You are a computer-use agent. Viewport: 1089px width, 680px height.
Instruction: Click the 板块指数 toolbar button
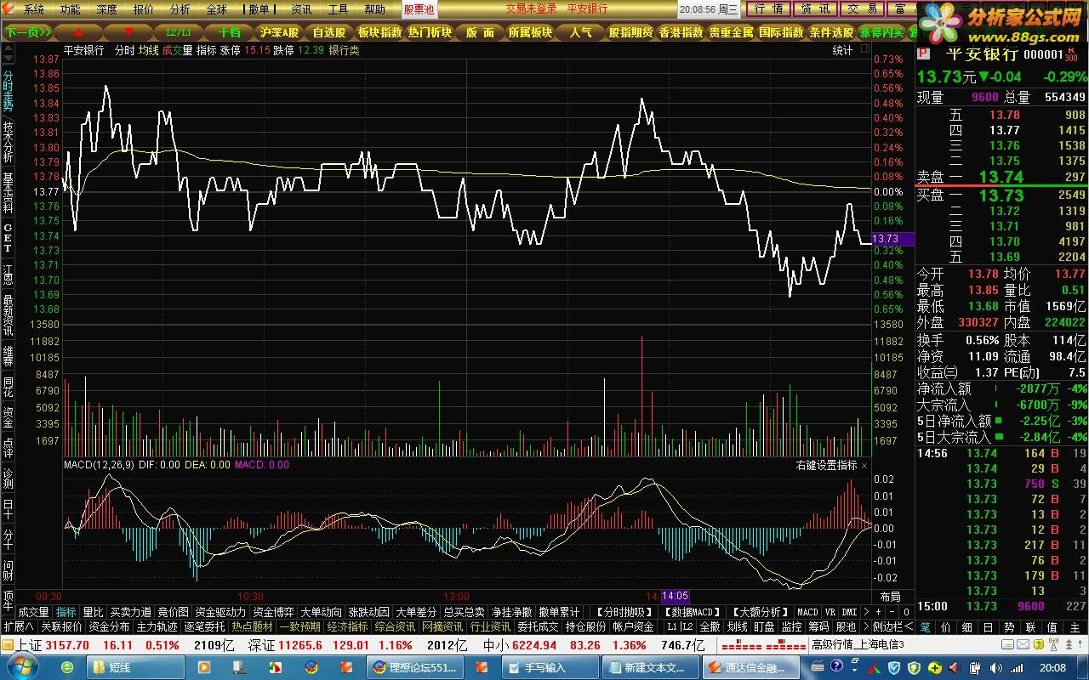(379, 32)
